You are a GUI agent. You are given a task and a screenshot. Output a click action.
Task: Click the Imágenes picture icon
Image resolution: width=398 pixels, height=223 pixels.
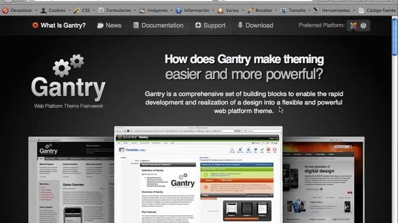tap(142, 11)
